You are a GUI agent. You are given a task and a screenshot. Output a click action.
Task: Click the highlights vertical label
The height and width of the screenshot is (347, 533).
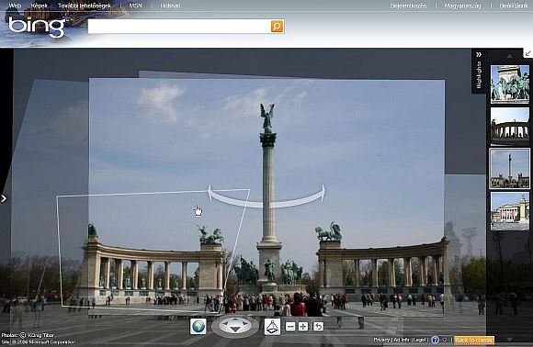pyautogui.click(x=479, y=74)
